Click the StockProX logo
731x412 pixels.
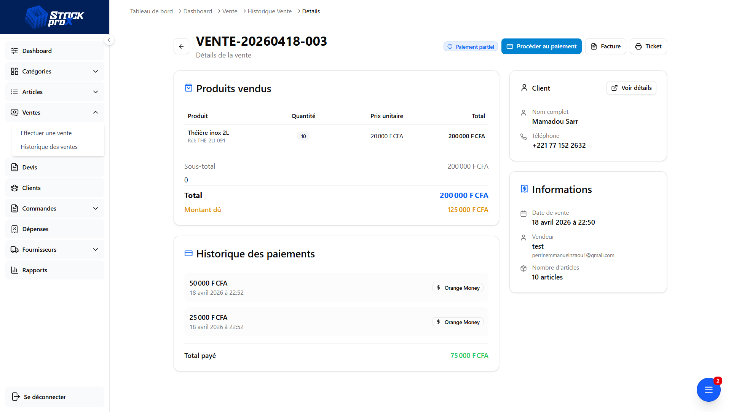click(54, 17)
